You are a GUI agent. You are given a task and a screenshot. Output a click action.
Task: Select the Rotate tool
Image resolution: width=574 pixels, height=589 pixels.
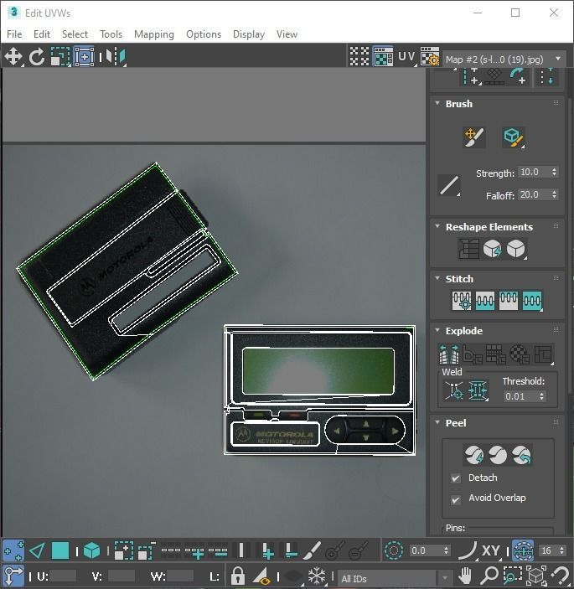pos(37,57)
